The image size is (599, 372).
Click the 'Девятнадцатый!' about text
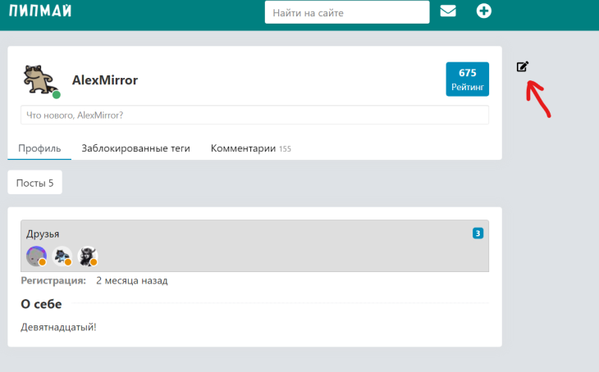click(58, 327)
